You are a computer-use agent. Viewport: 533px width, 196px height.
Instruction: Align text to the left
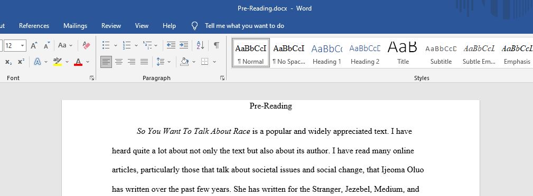point(106,62)
